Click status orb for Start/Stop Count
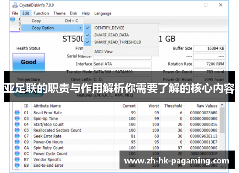Viewport: 239px width, 173px height. (17, 124)
